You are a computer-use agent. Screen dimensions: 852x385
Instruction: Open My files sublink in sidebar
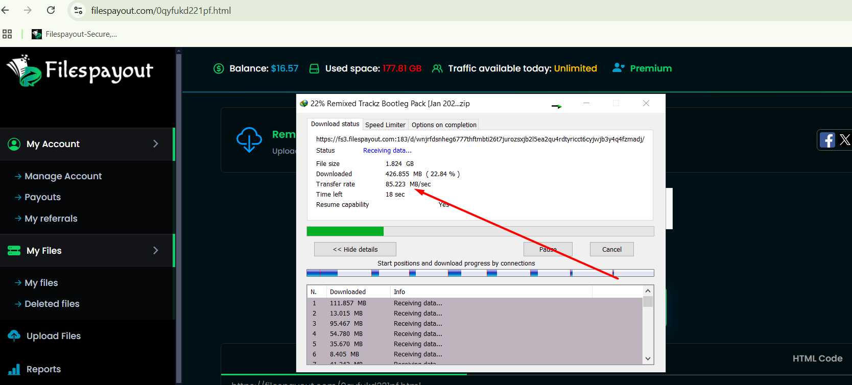coord(41,283)
